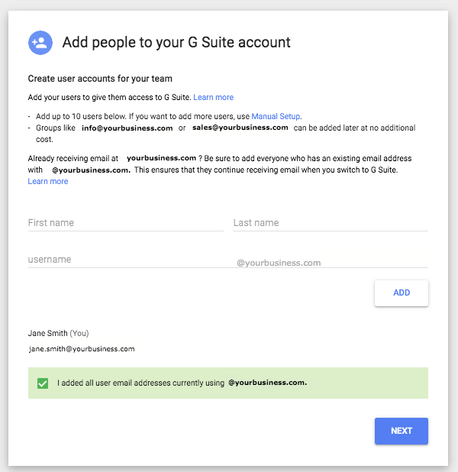Click the 'Create user accounts for your team' heading
The height and width of the screenshot is (472, 458).
click(x=100, y=79)
